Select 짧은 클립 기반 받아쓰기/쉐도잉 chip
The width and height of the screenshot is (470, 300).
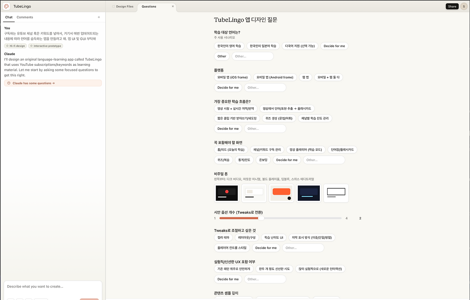pos(237,118)
